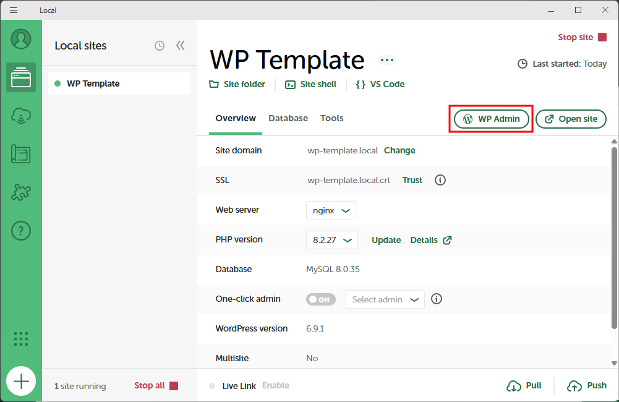Add a new site with plus button
The height and width of the screenshot is (402, 619).
tap(21, 381)
